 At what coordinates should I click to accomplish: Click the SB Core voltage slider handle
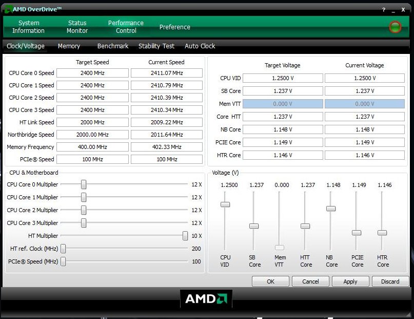254,226
